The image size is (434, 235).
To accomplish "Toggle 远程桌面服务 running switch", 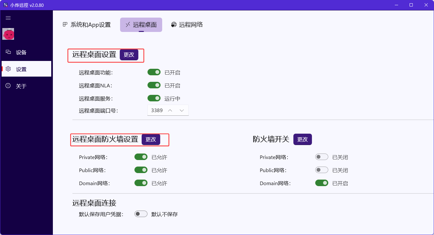I will click(x=154, y=98).
